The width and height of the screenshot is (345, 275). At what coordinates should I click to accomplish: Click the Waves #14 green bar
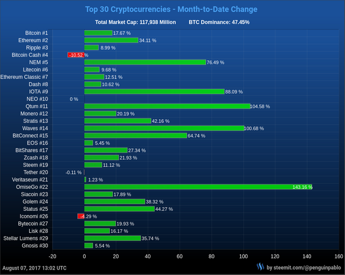point(164,128)
